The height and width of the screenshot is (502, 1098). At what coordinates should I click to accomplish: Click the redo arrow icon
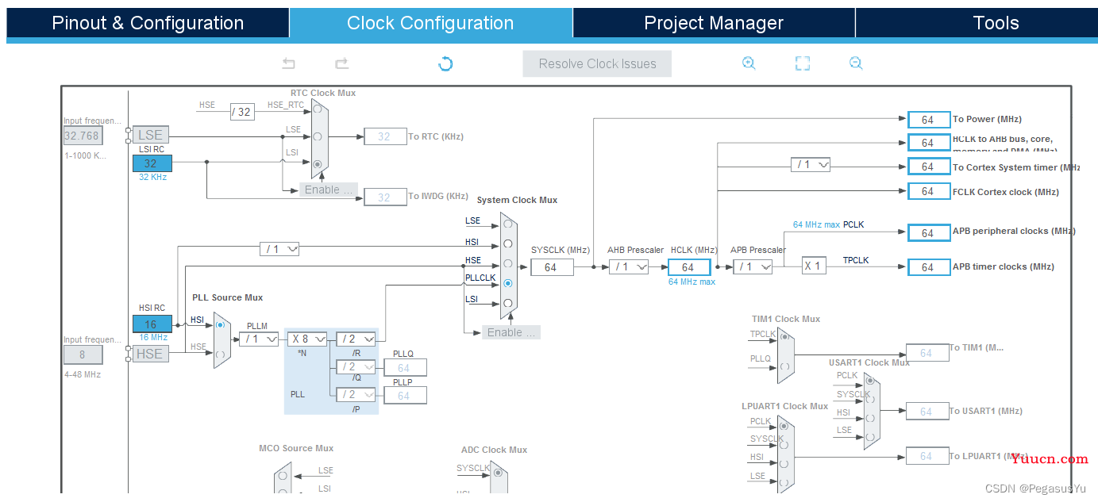[341, 63]
